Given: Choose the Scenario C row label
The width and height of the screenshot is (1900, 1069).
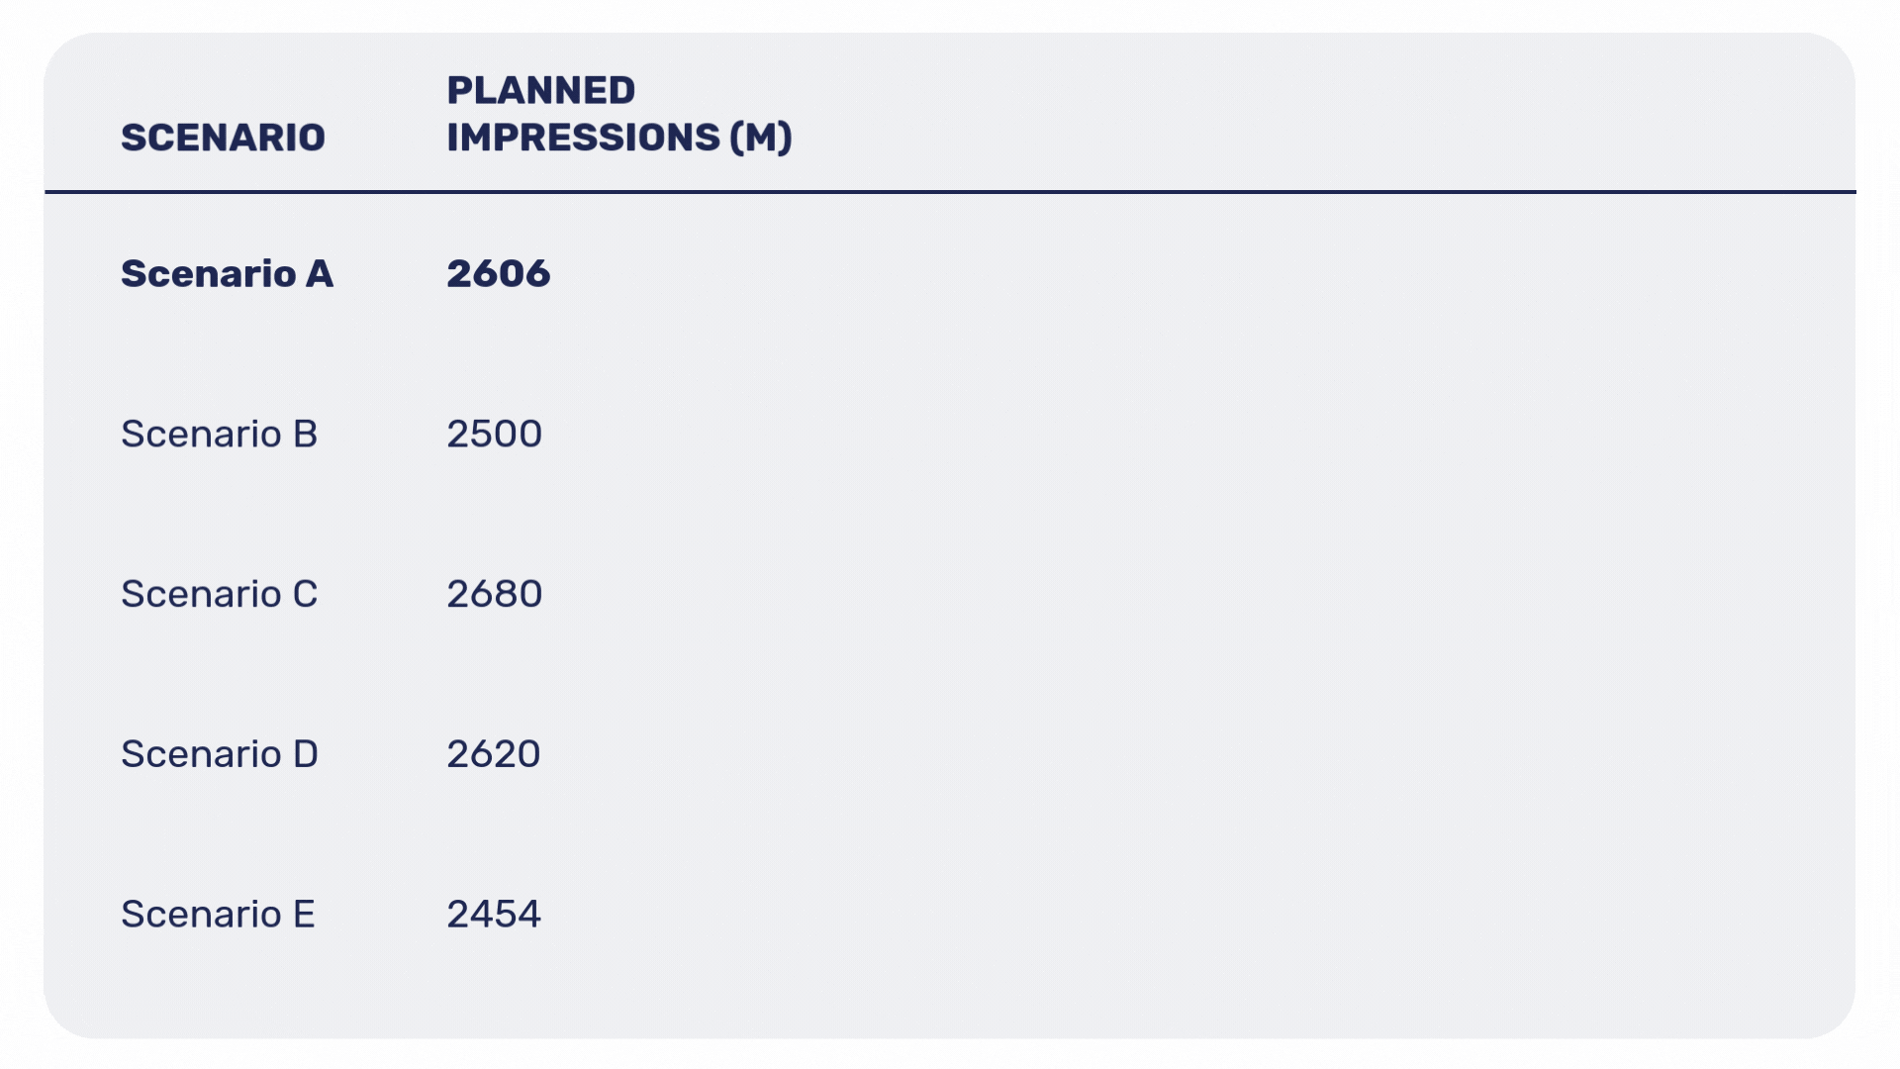Looking at the screenshot, I should pyautogui.click(x=219, y=595).
